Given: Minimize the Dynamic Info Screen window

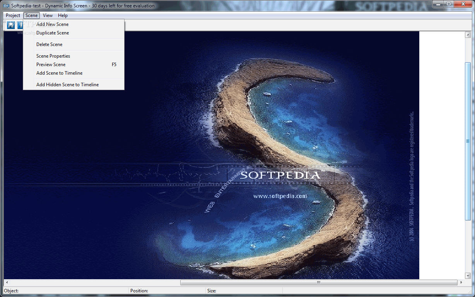Looking at the screenshot, I should [x=437, y=4].
